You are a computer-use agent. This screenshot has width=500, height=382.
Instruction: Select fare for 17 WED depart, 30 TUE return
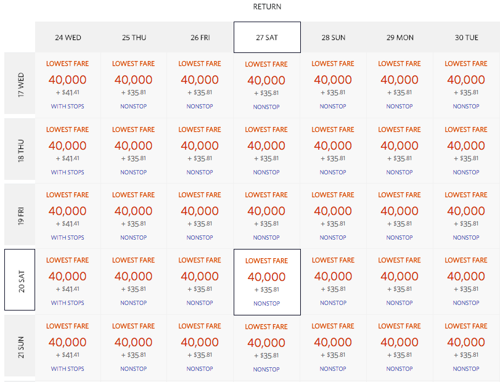point(466,80)
